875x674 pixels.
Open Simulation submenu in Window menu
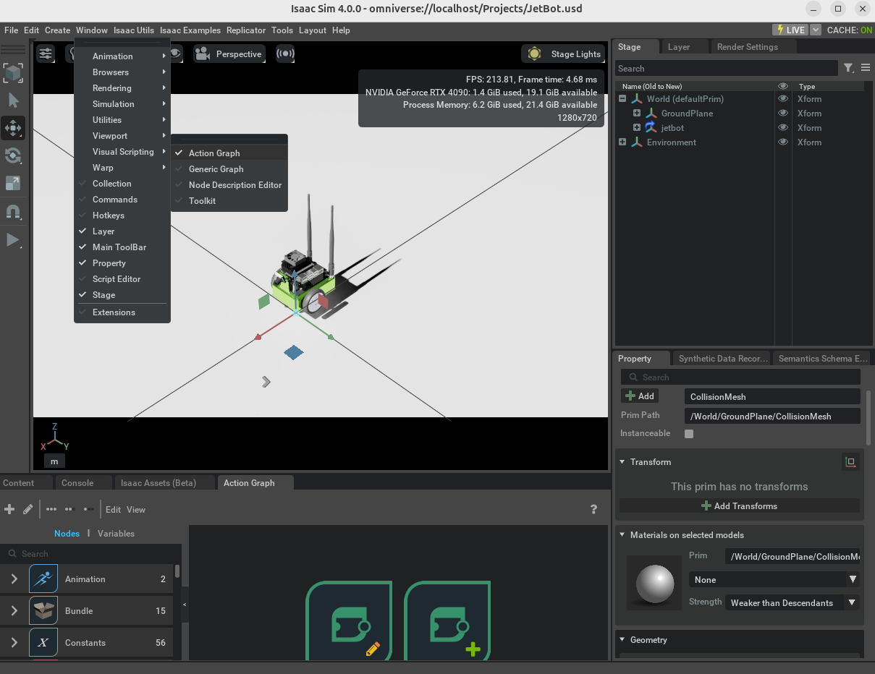[122, 103]
